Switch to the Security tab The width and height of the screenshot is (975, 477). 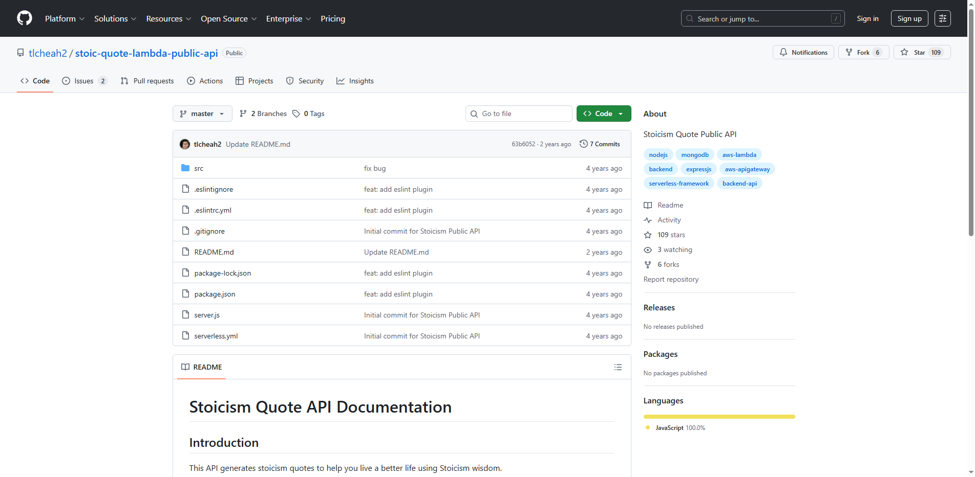pyautogui.click(x=305, y=81)
